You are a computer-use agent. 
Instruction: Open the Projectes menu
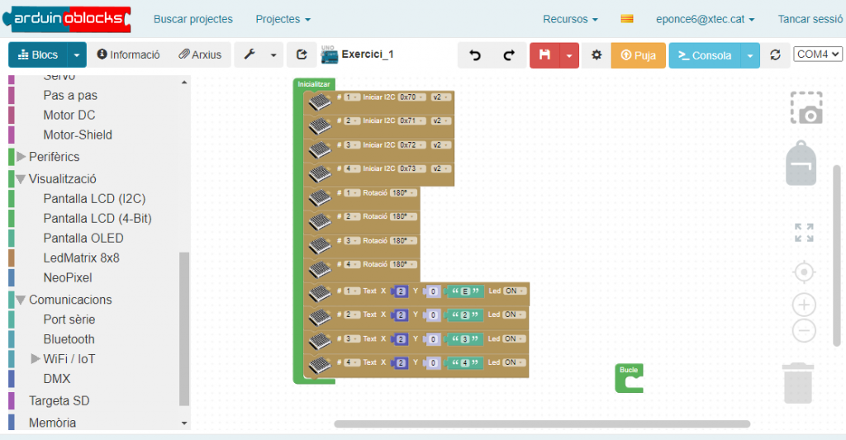coord(283,19)
